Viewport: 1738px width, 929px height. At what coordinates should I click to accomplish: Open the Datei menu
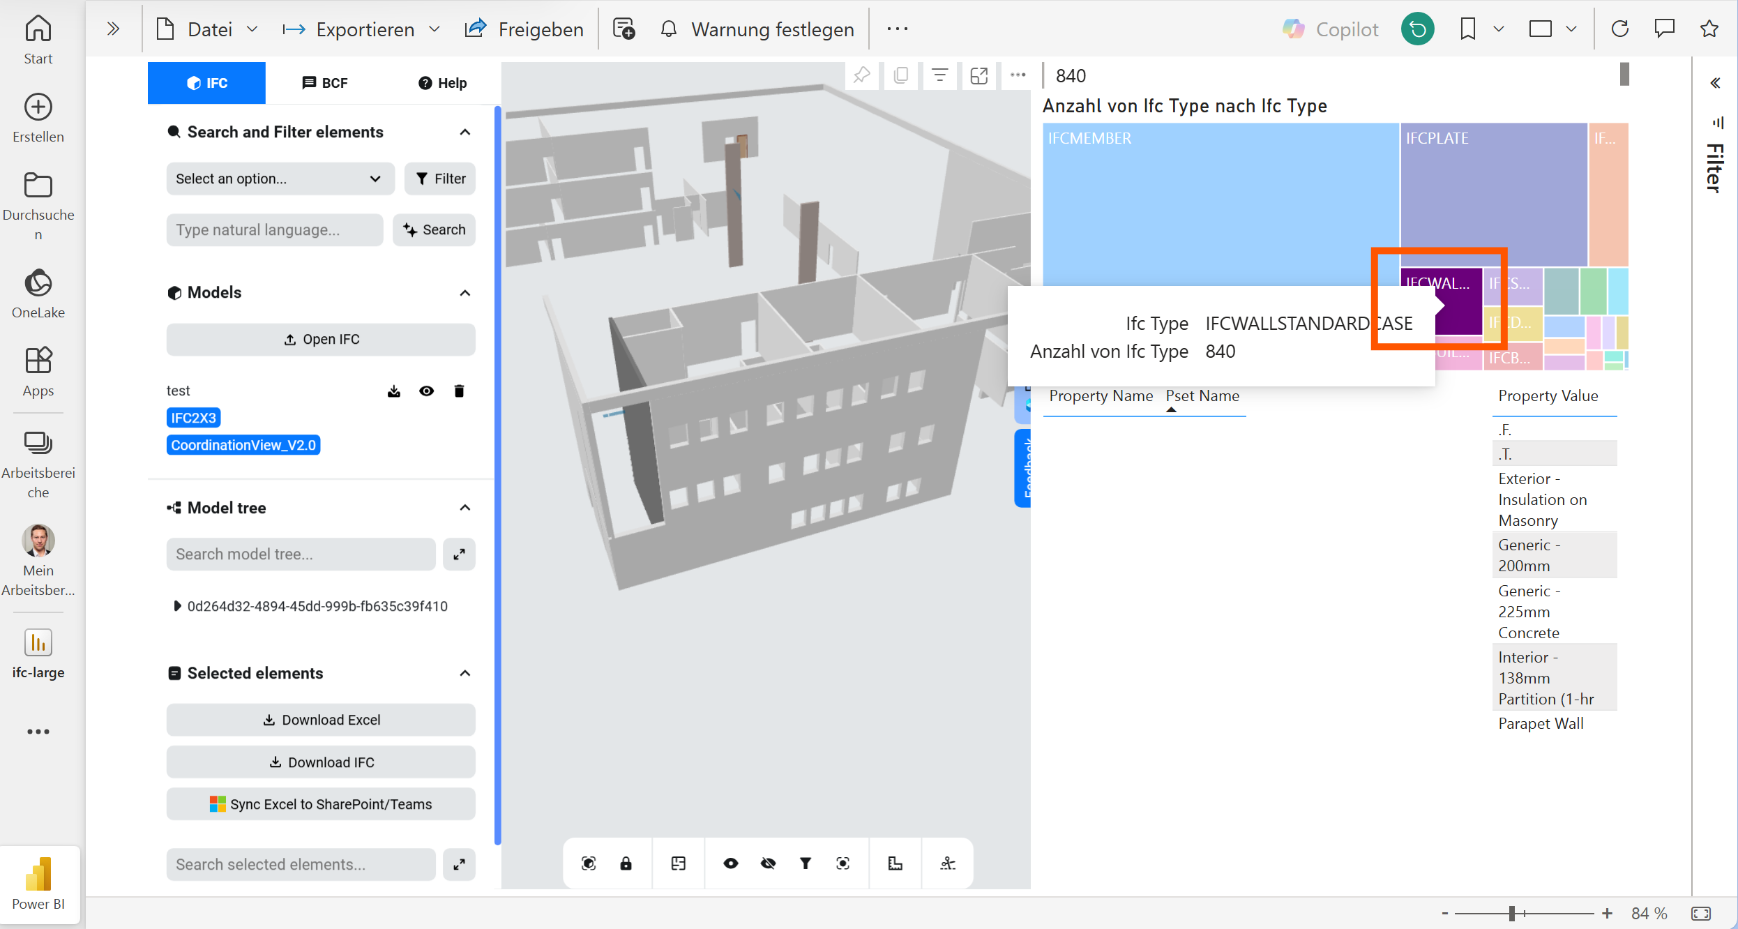click(x=206, y=29)
